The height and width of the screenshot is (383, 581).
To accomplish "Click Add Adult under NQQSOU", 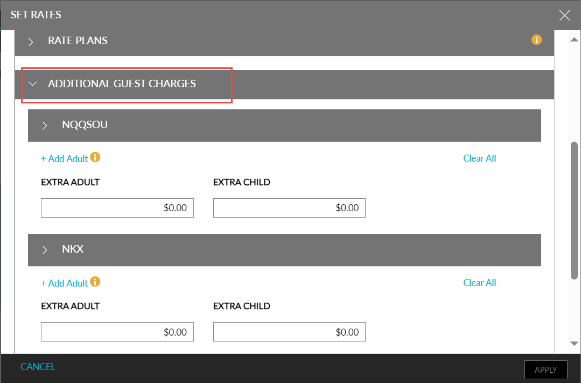I will [x=64, y=159].
